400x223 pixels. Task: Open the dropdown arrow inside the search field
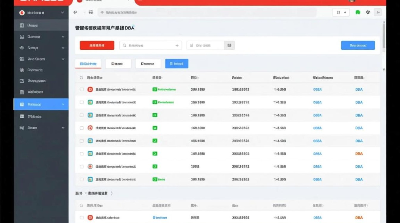[176, 45]
